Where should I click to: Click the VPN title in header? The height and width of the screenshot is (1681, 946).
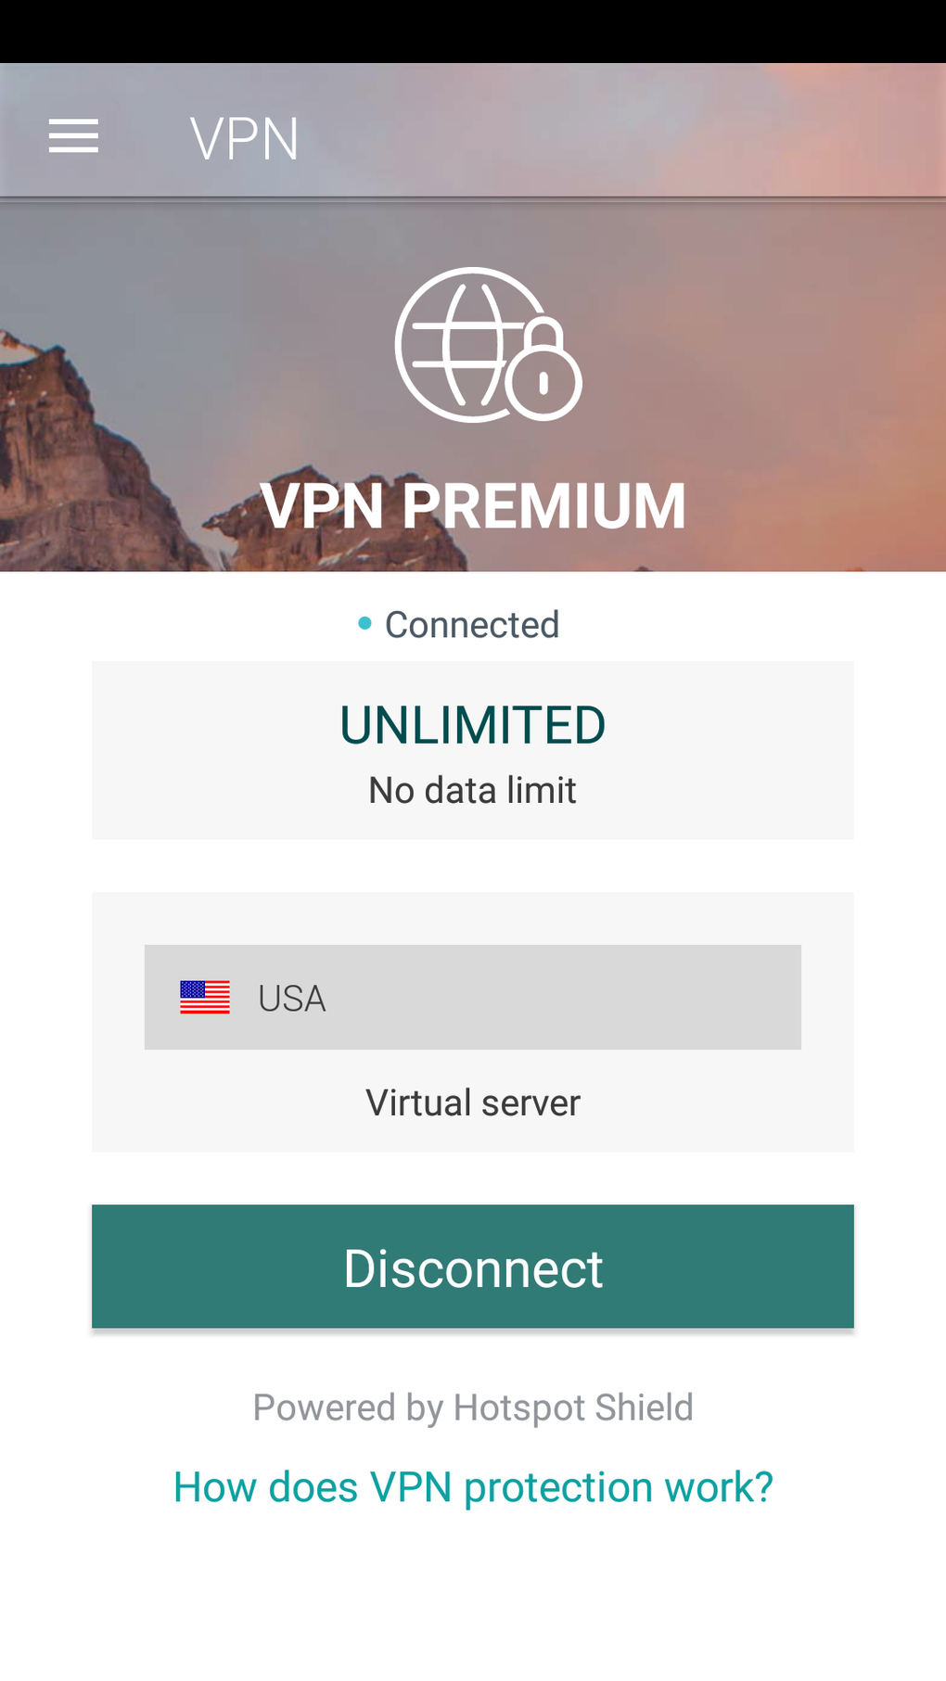(244, 139)
